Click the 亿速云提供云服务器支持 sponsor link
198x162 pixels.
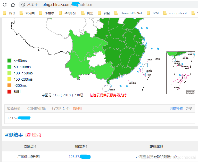click(x=108, y=95)
